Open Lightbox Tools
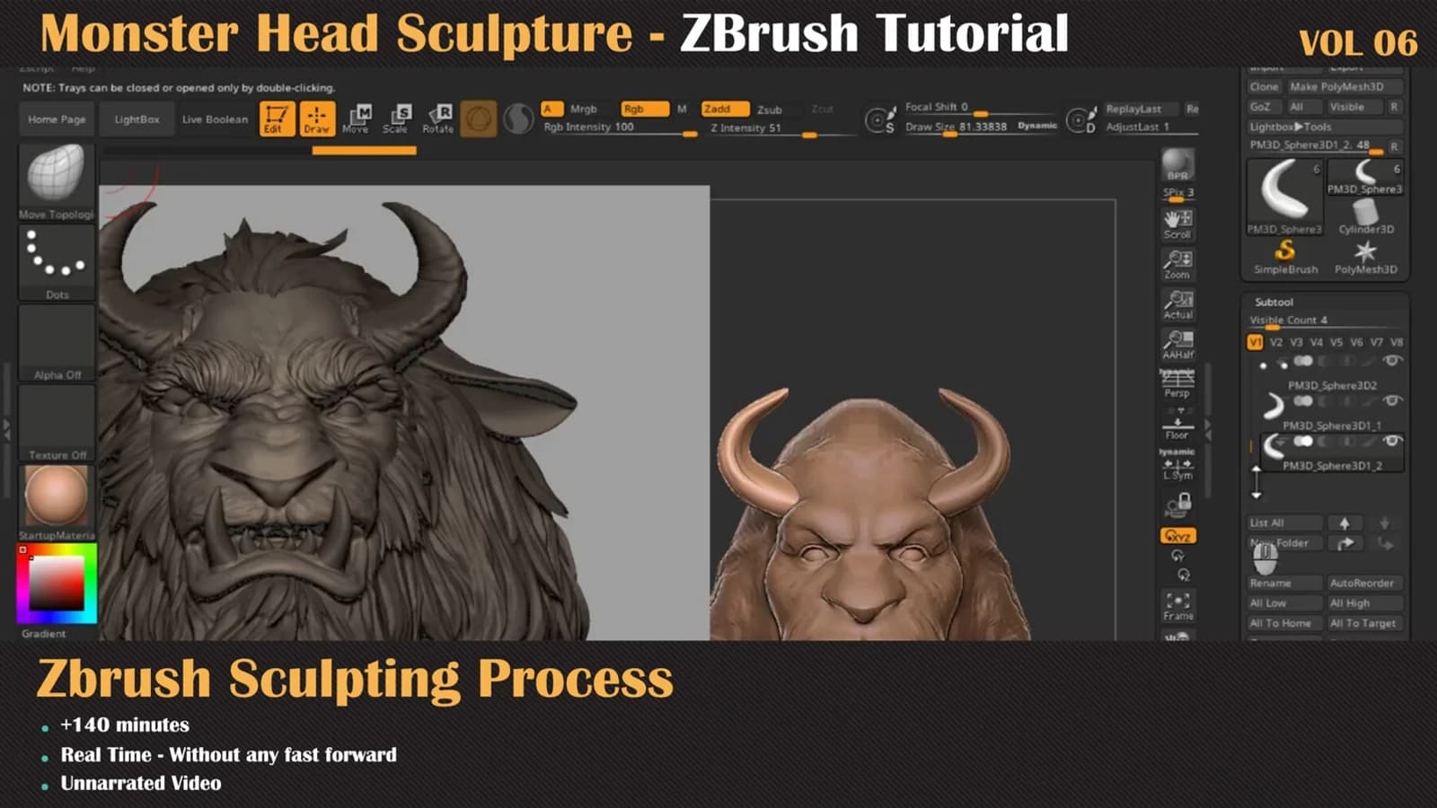Image resolution: width=1437 pixels, height=808 pixels. click(x=1324, y=127)
